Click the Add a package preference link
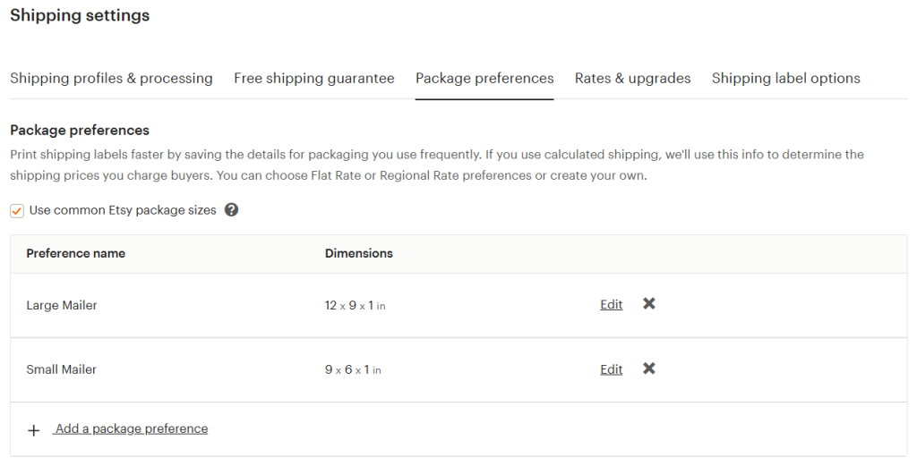The height and width of the screenshot is (466, 917). pyautogui.click(x=132, y=429)
